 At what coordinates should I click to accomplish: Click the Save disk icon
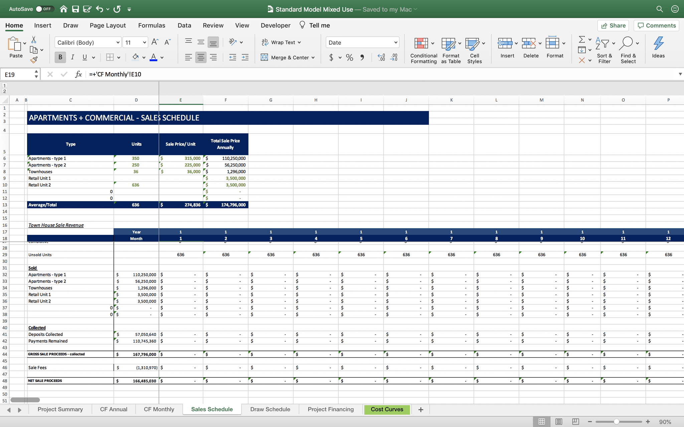click(x=75, y=9)
